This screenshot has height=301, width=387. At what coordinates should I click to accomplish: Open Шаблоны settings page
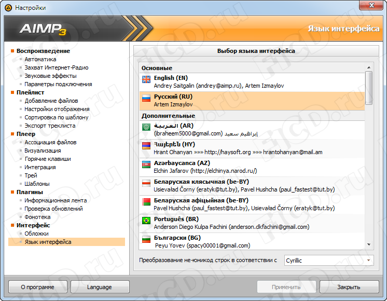(37, 184)
